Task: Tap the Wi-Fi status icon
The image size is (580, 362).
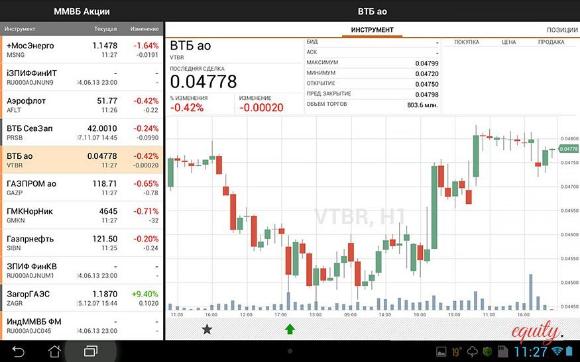Action: click(557, 351)
